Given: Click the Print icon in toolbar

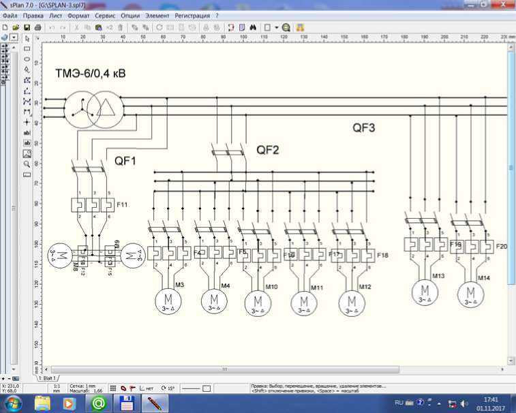Looking at the screenshot, I should pos(37,27).
